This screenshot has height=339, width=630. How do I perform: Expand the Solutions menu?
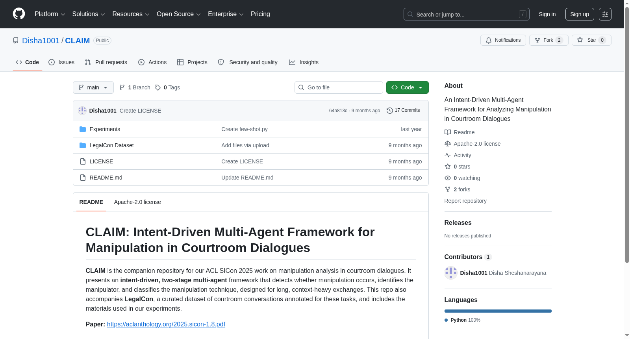coord(89,14)
